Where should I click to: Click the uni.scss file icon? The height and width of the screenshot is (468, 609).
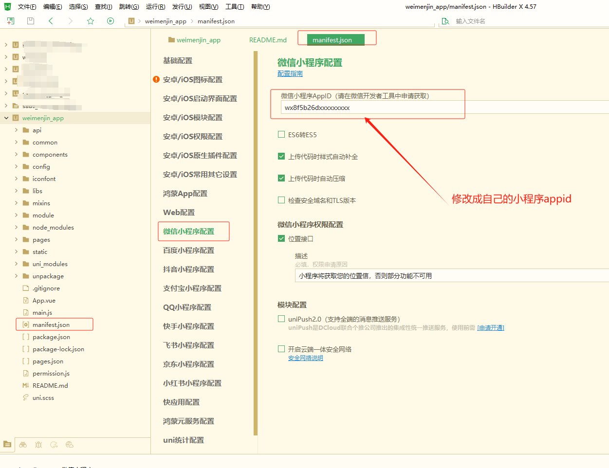[26, 397]
